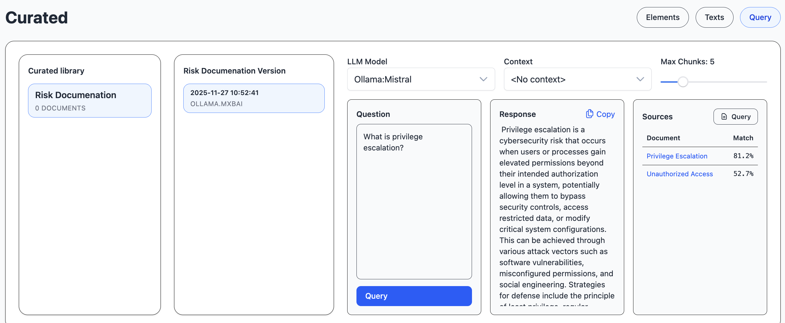Choose the 2025-11-27 10:52:41 version entry
785x323 pixels.
coord(254,98)
